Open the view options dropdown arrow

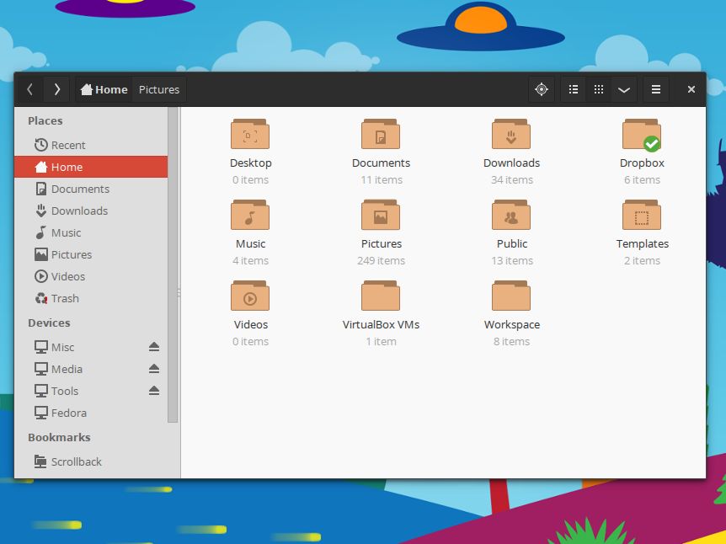pyautogui.click(x=624, y=89)
